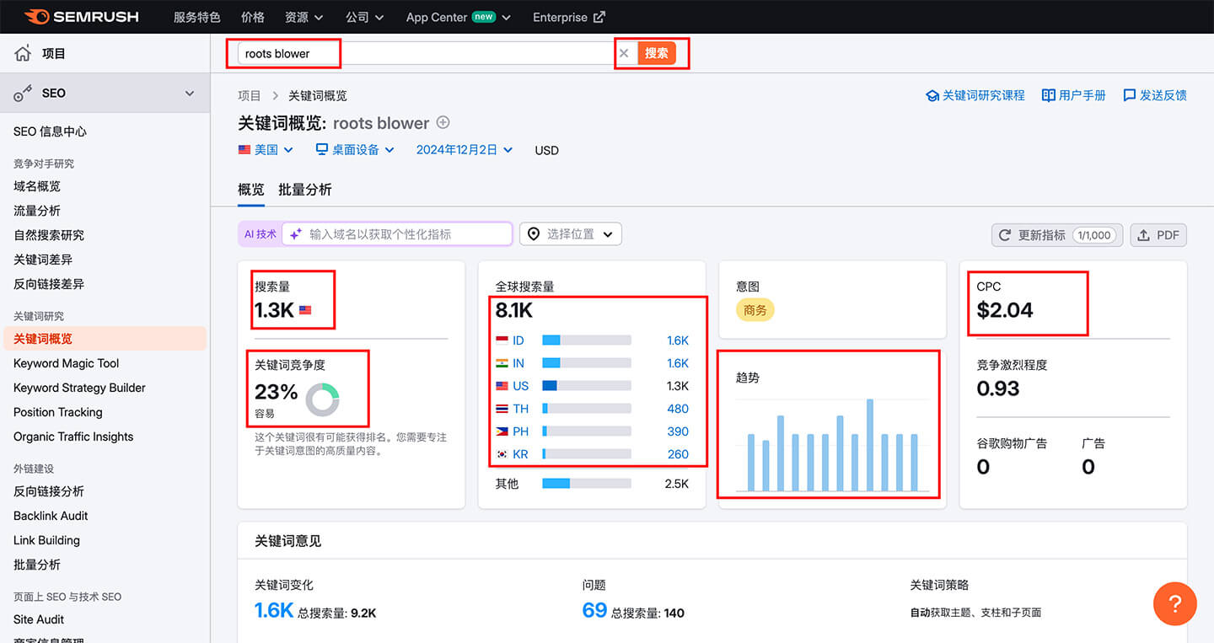Click the 发送反馈 chat bubble icon
1214x643 pixels.
click(x=1130, y=96)
